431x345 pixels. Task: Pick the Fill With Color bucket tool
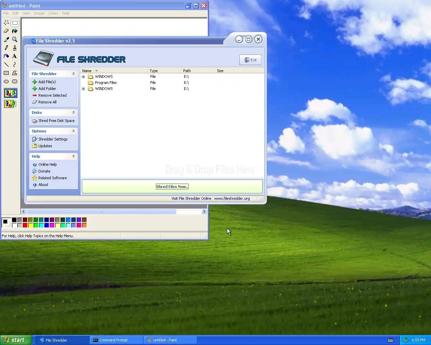point(15,31)
